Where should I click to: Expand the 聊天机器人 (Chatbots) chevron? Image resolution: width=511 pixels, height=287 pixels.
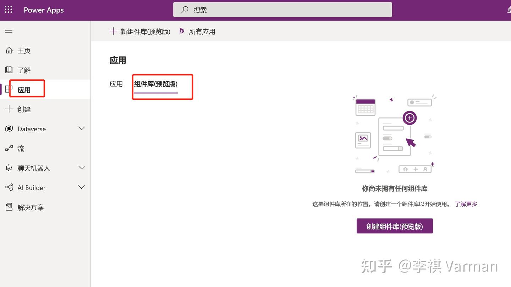(x=82, y=168)
